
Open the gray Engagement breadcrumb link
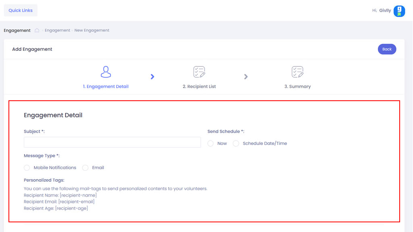pos(57,31)
